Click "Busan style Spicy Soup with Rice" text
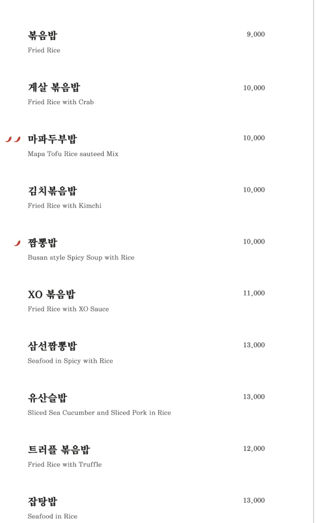 [81, 258]
